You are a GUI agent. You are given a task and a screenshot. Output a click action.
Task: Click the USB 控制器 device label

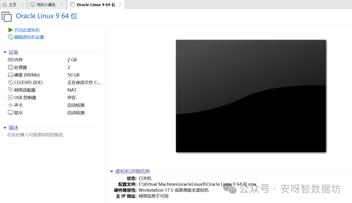click(x=25, y=98)
